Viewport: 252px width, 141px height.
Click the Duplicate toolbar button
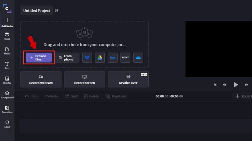point(116,96)
